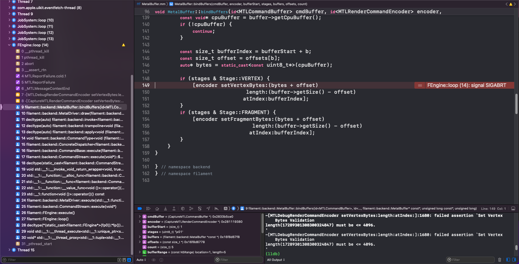This screenshot has height=264, width=519.
Task: Clear the console with the trash icon
Action: pos(499,259)
